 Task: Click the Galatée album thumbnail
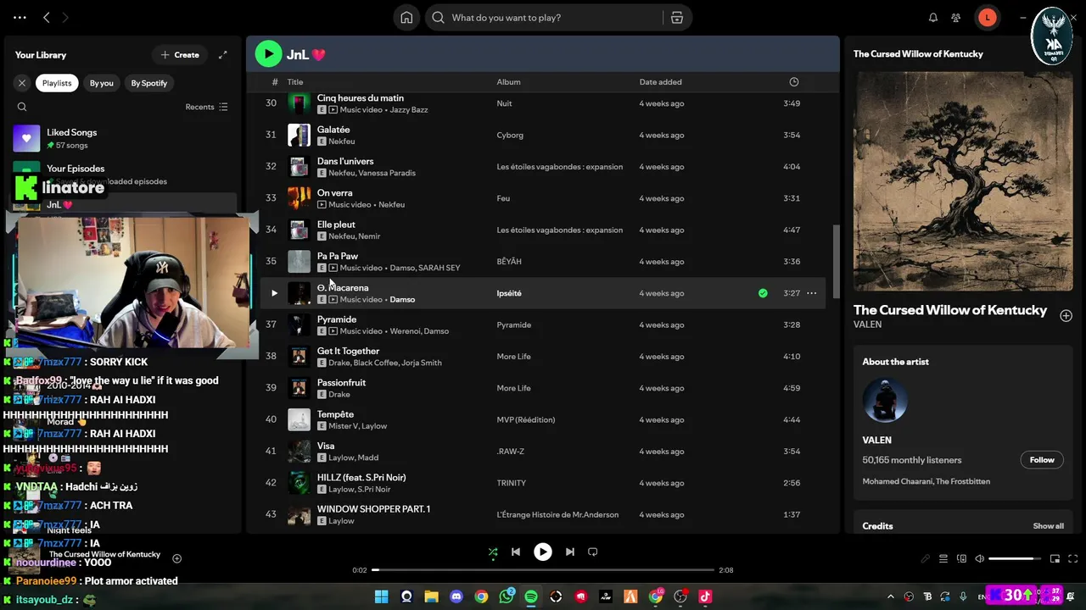(x=299, y=135)
